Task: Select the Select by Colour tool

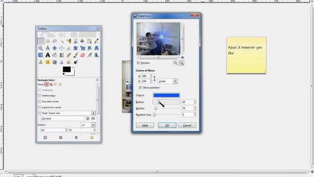Action: point(69,41)
